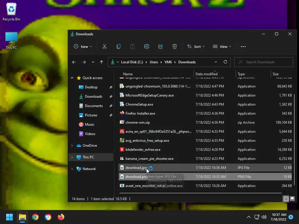Select avg_antivirus_free_setup.exe file
Viewport: 299px width, 224px height.
pyautogui.click(x=206, y=141)
